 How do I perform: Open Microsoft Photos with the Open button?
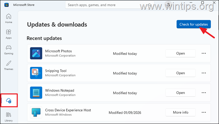click(180, 53)
